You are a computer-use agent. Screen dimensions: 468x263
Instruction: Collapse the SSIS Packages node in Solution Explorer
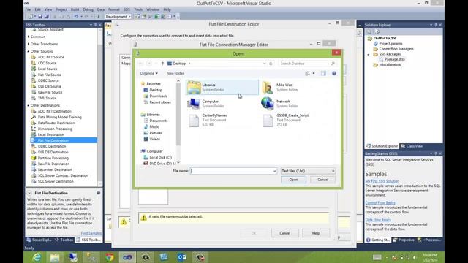(369, 54)
